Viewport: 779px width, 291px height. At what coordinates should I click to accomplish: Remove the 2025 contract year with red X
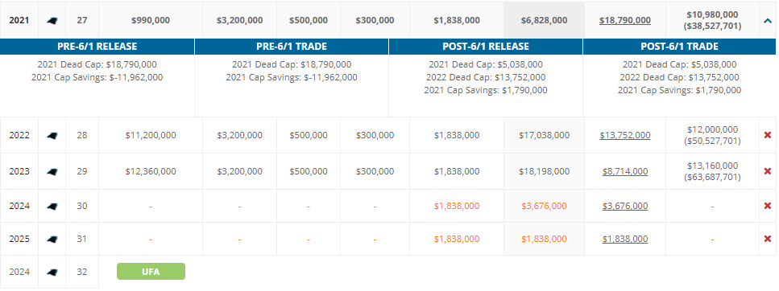coord(768,239)
